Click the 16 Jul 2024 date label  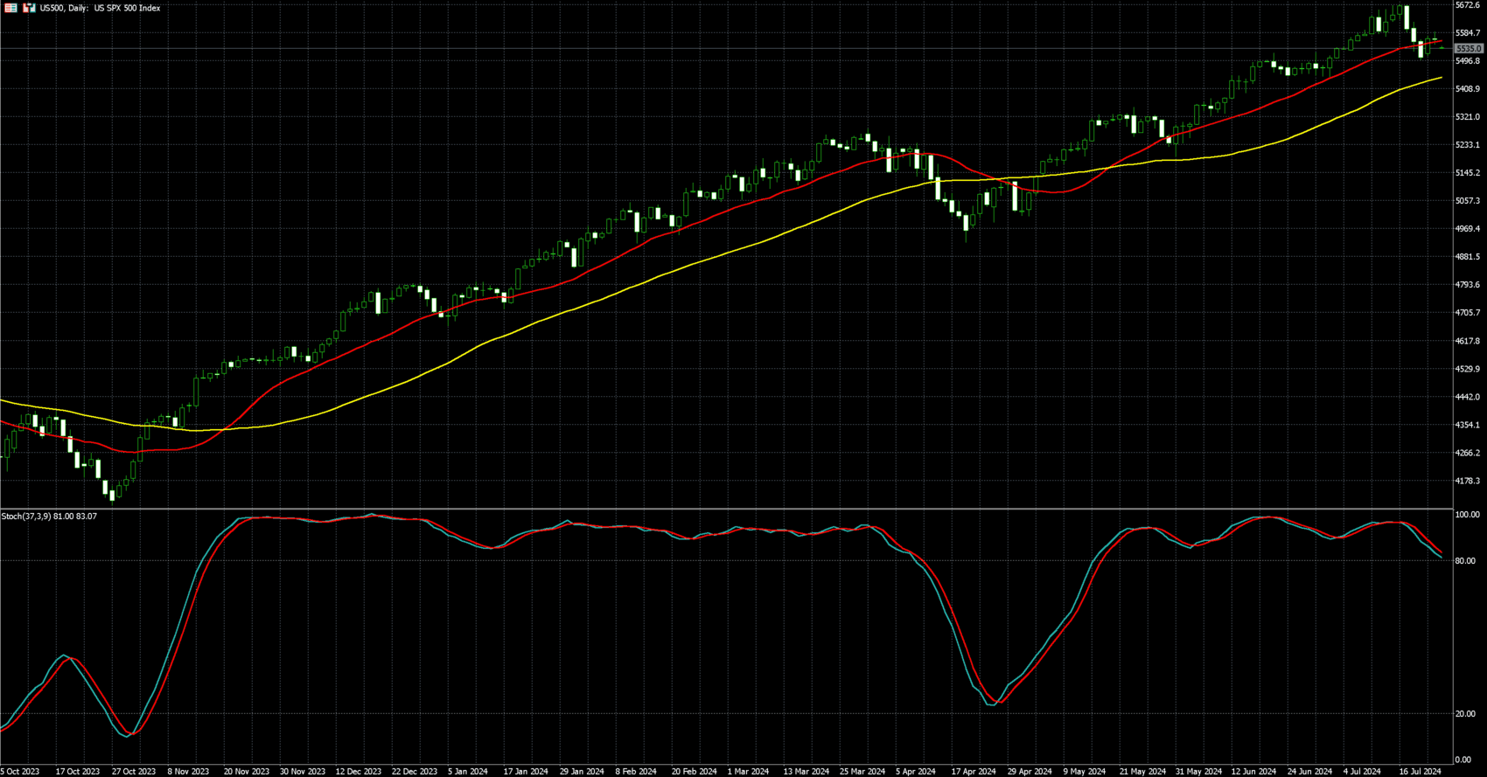(x=1418, y=772)
